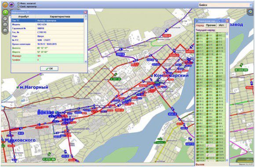This screenshot has height=167, width=255.
Task: Confirm the vehicle info dialog with OK
Action: click(49, 68)
